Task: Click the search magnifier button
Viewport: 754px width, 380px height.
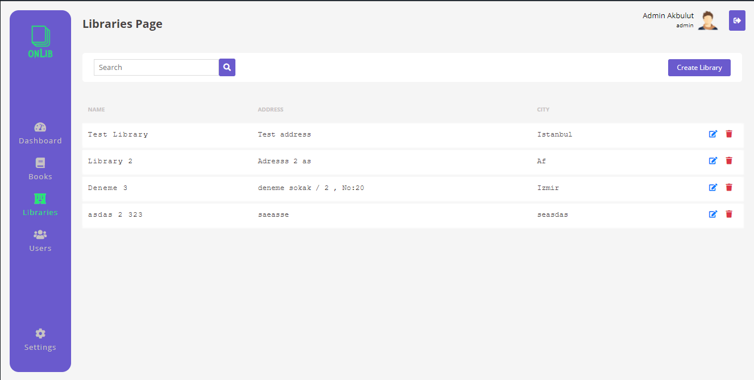Action: tap(227, 67)
